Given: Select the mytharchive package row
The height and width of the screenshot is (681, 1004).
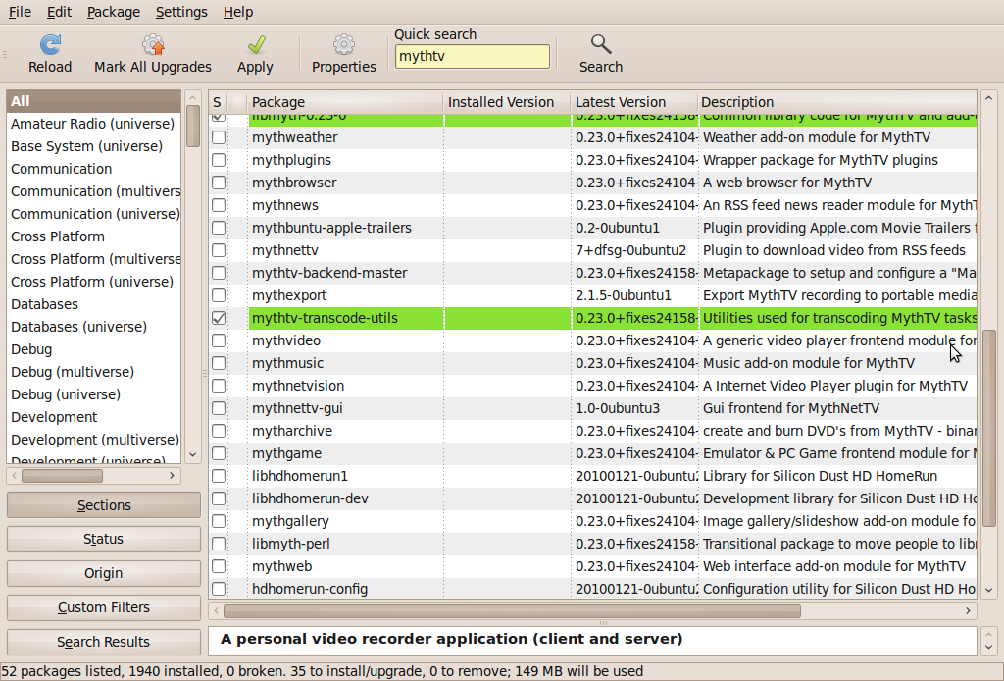Looking at the screenshot, I should point(592,431).
